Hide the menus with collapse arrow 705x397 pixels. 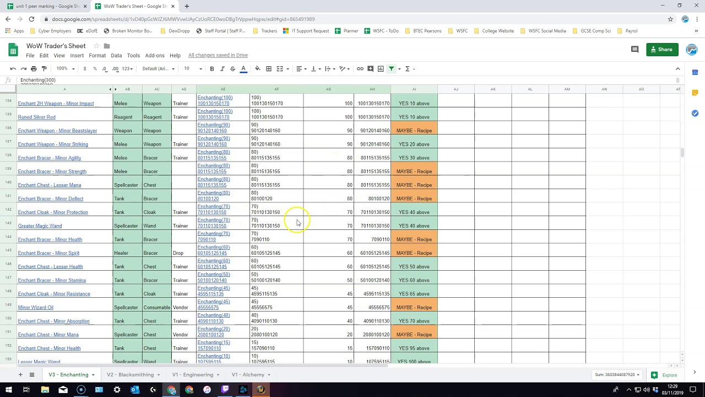pos(677,69)
